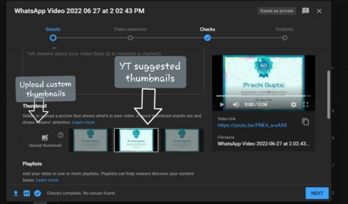348x204 pixels.
Task: Open video preview settings gear
Action: coord(293,105)
